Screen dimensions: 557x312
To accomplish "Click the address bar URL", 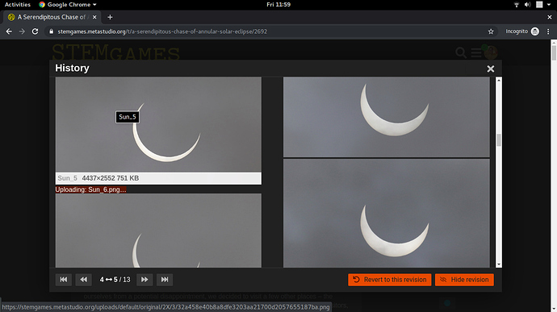I will point(162,31).
